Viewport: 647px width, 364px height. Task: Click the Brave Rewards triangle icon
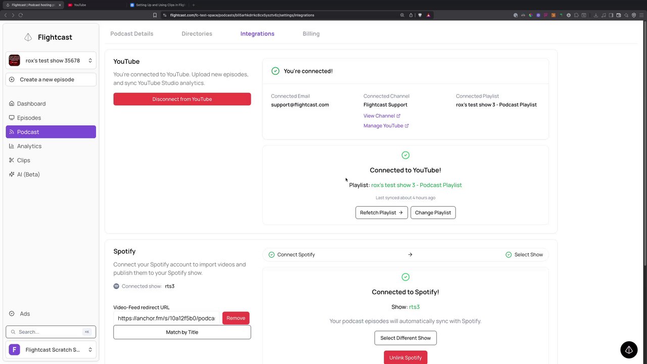point(429,15)
